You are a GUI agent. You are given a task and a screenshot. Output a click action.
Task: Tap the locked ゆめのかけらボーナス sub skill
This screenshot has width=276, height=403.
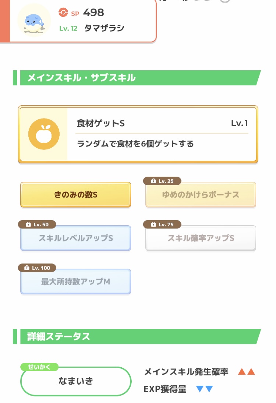point(201,195)
